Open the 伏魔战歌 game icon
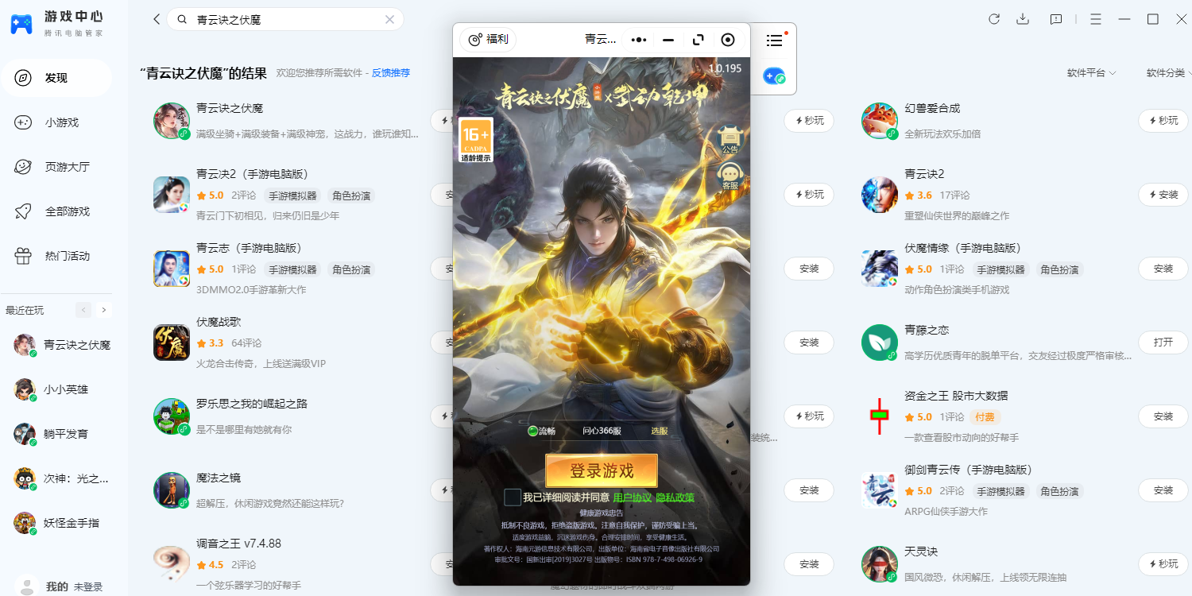 pos(172,343)
